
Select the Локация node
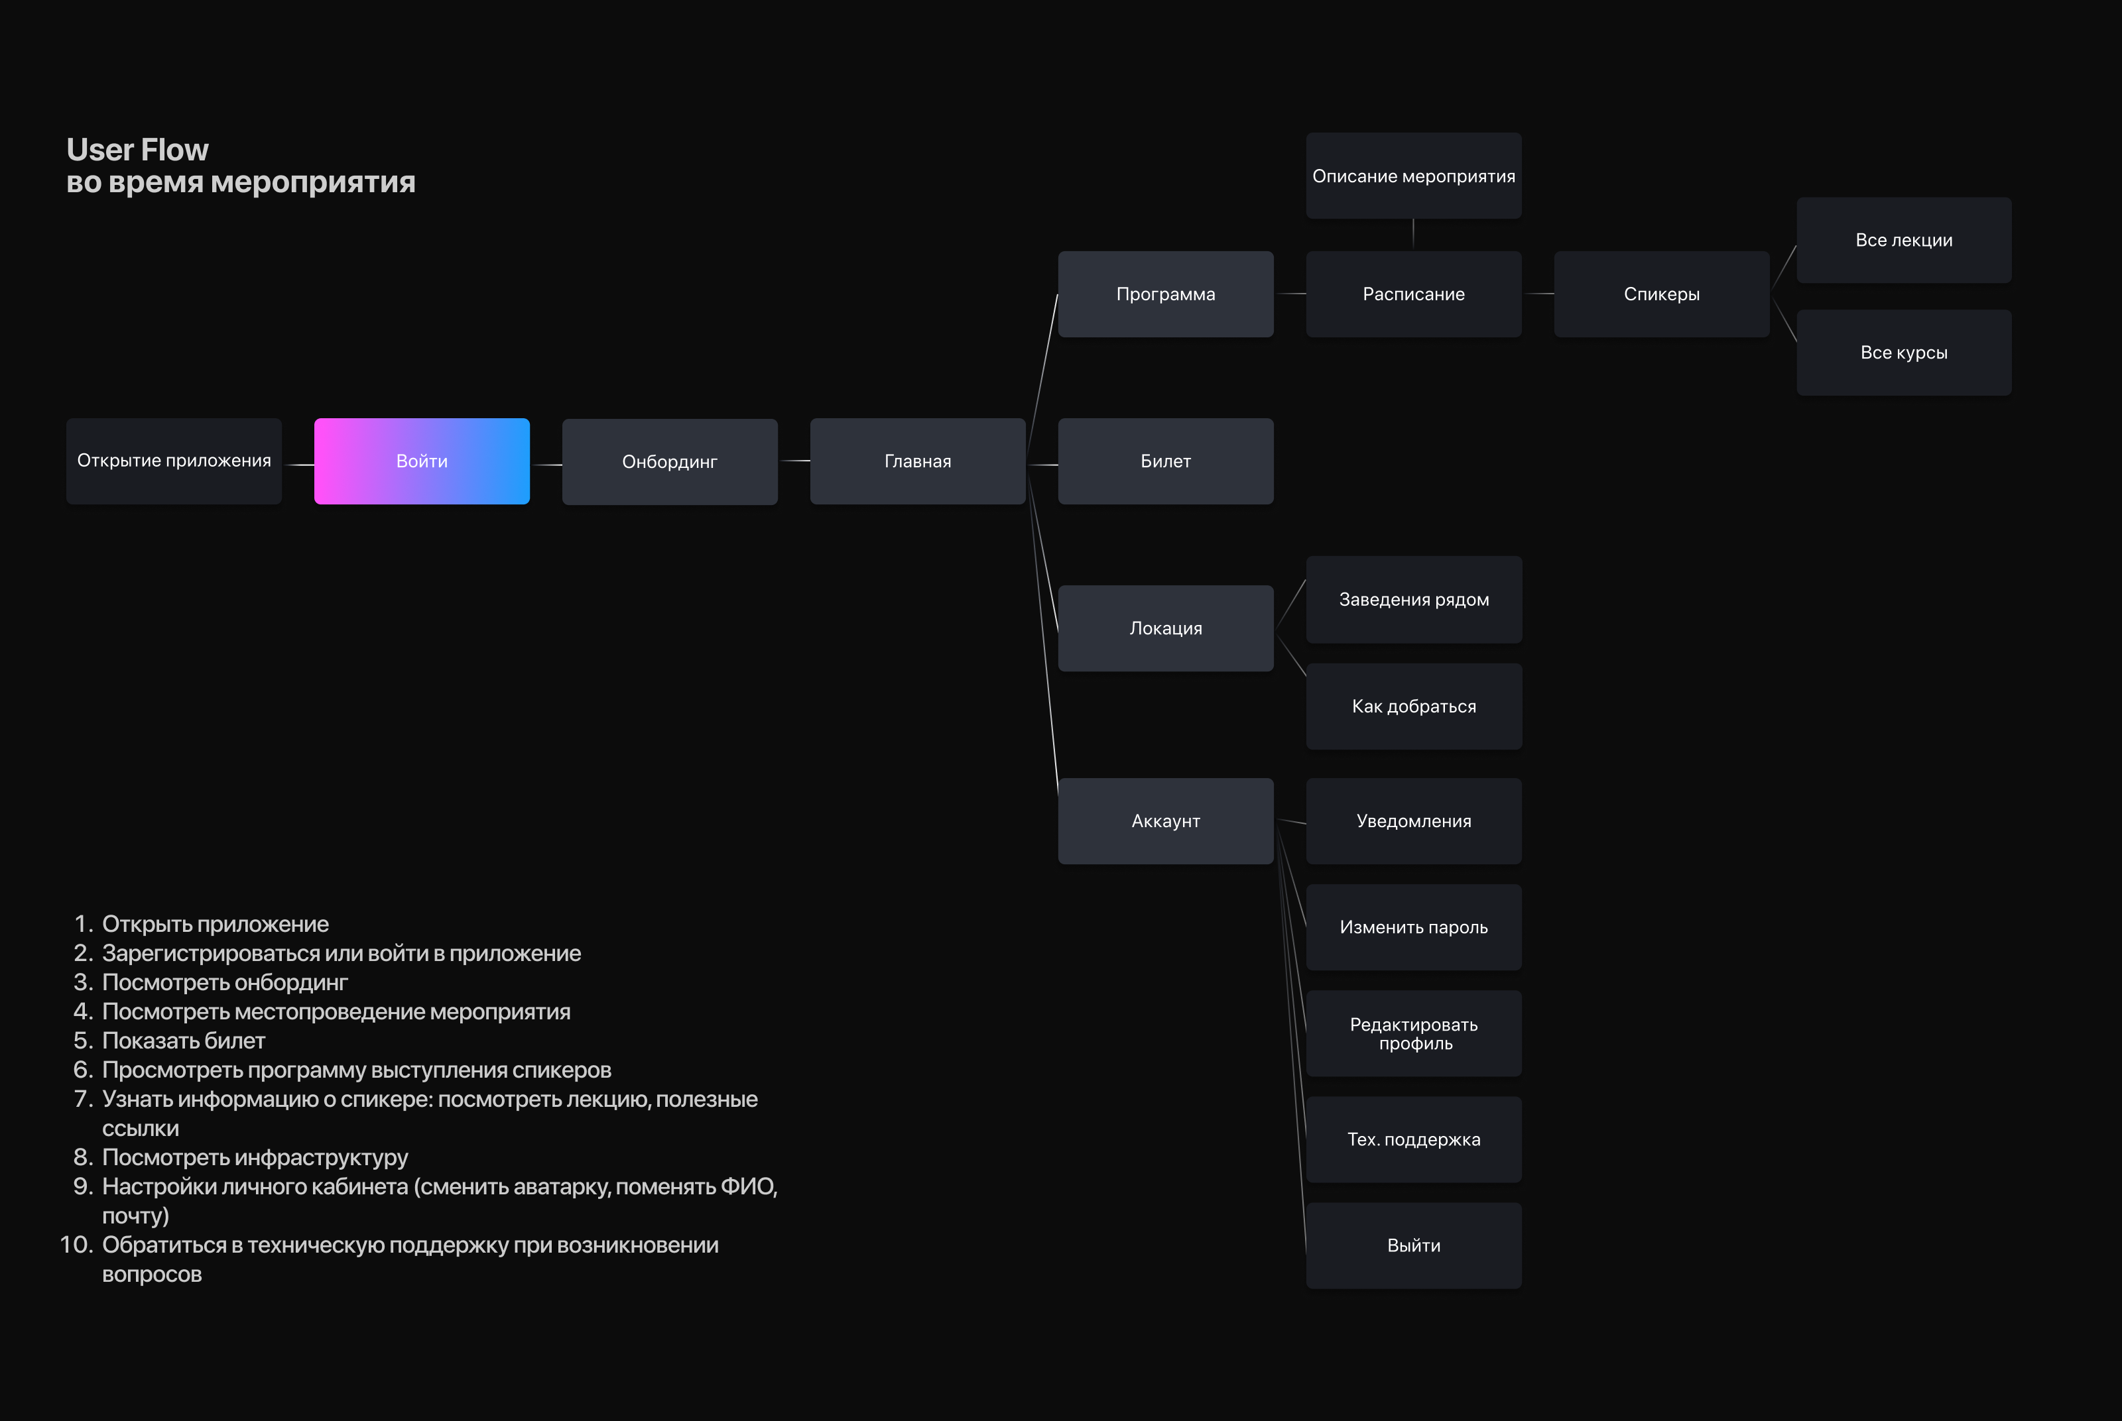pyautogui.click(x=1165, y=628)
